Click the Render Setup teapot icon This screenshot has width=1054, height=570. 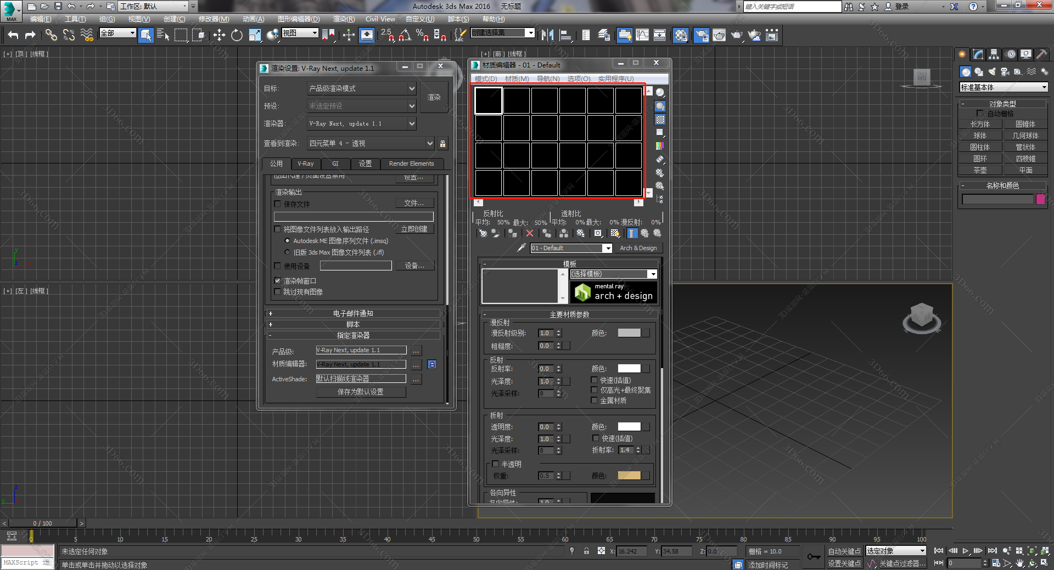pos(701,36)
